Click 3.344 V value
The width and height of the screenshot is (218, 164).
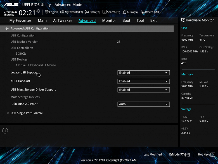tap(186, 133)
